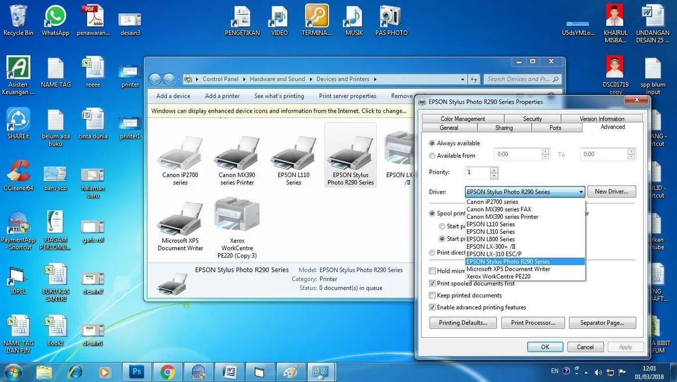Collapse the Driver dropdown combo box
Screen dimensions: 677x382
(x=581, y=192)
